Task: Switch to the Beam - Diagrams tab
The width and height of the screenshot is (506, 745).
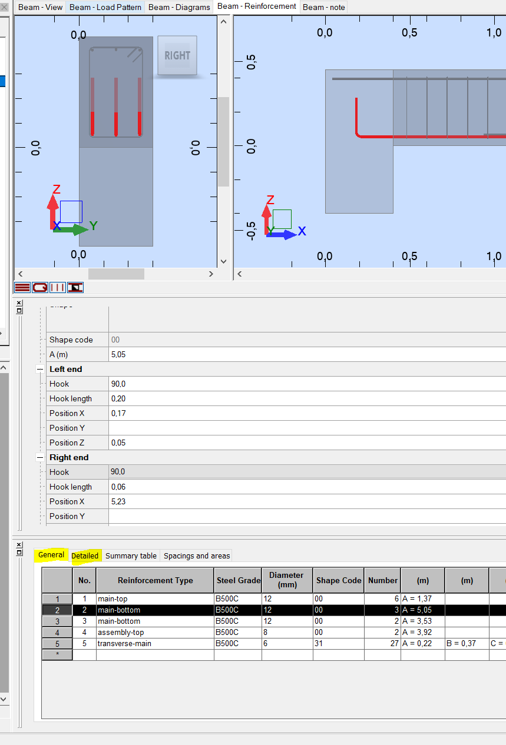Action: (x=178, y=6)
